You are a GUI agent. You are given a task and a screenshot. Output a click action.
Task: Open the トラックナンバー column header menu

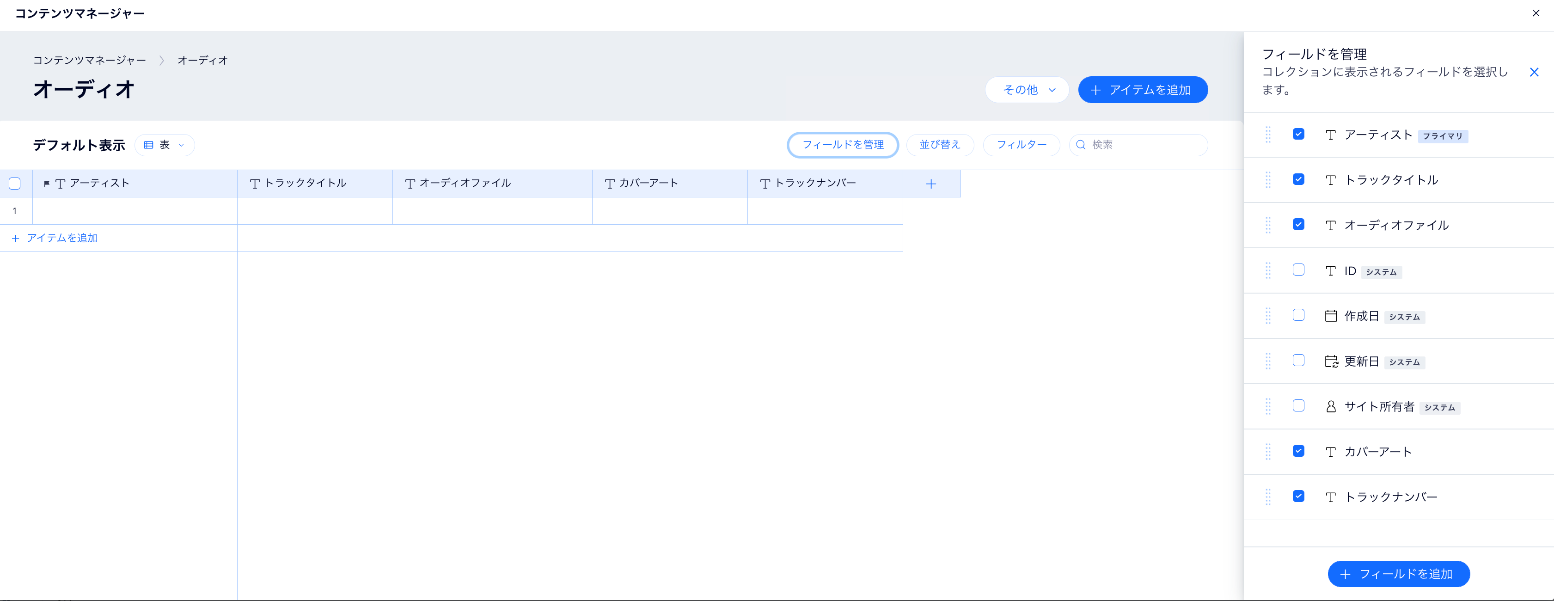pos(825,184)
